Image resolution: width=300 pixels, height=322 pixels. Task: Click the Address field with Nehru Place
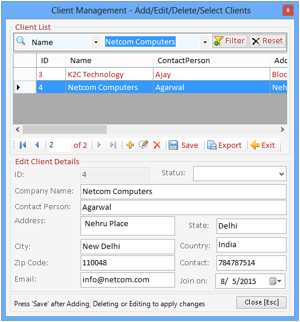[128, 226]
